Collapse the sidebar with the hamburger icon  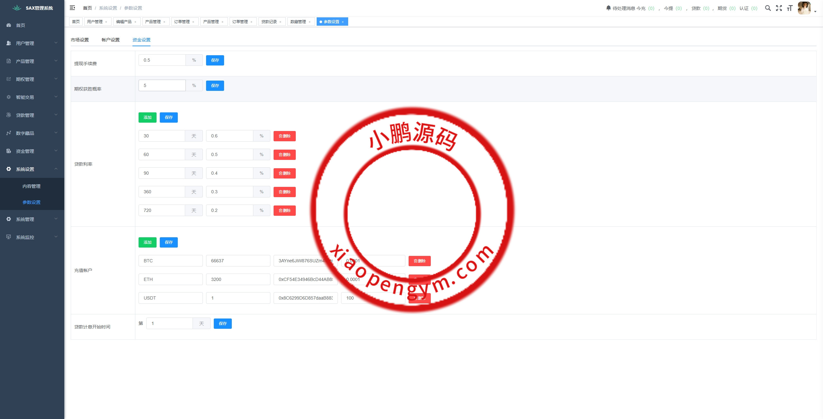[x=72, y=8]
